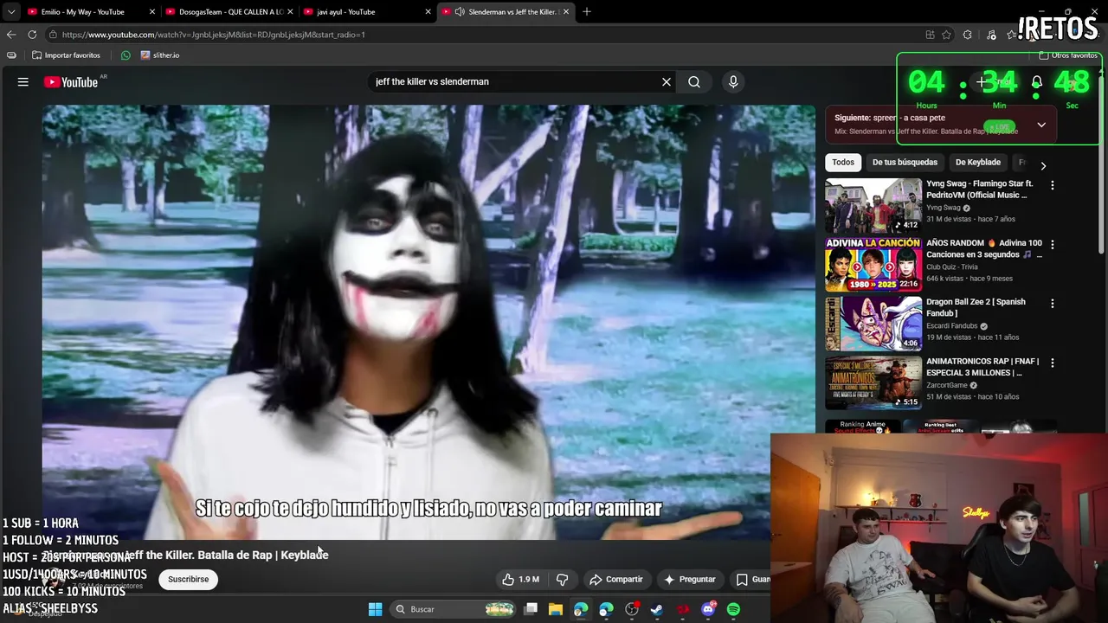
Task: Click the Preguntar button
Action: (689, 580)
